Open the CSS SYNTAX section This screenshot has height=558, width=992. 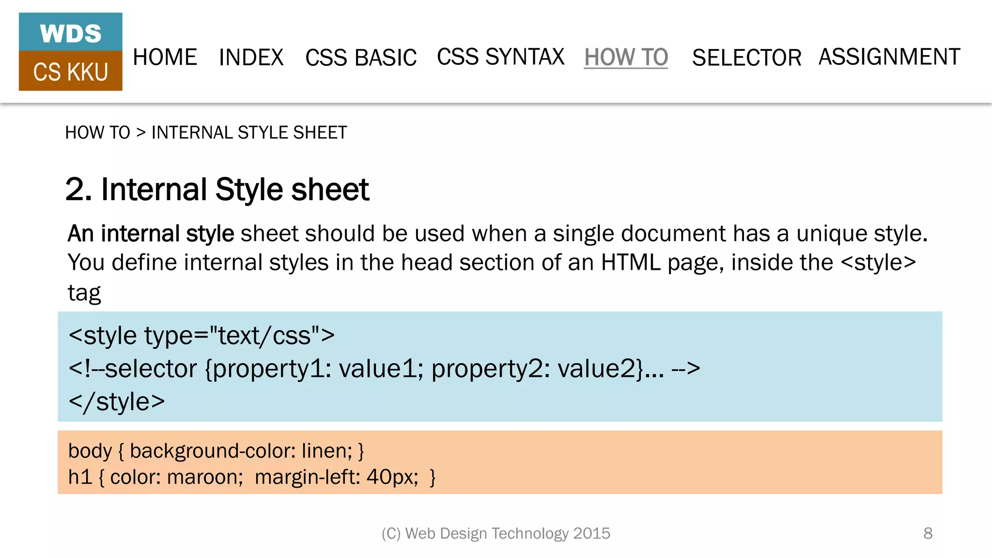(x=500, y=57)
